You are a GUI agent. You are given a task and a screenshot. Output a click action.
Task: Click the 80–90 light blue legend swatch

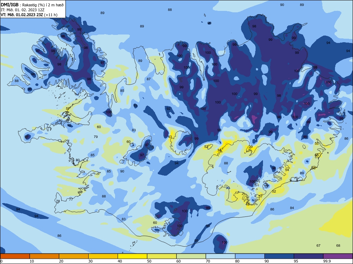250,256
